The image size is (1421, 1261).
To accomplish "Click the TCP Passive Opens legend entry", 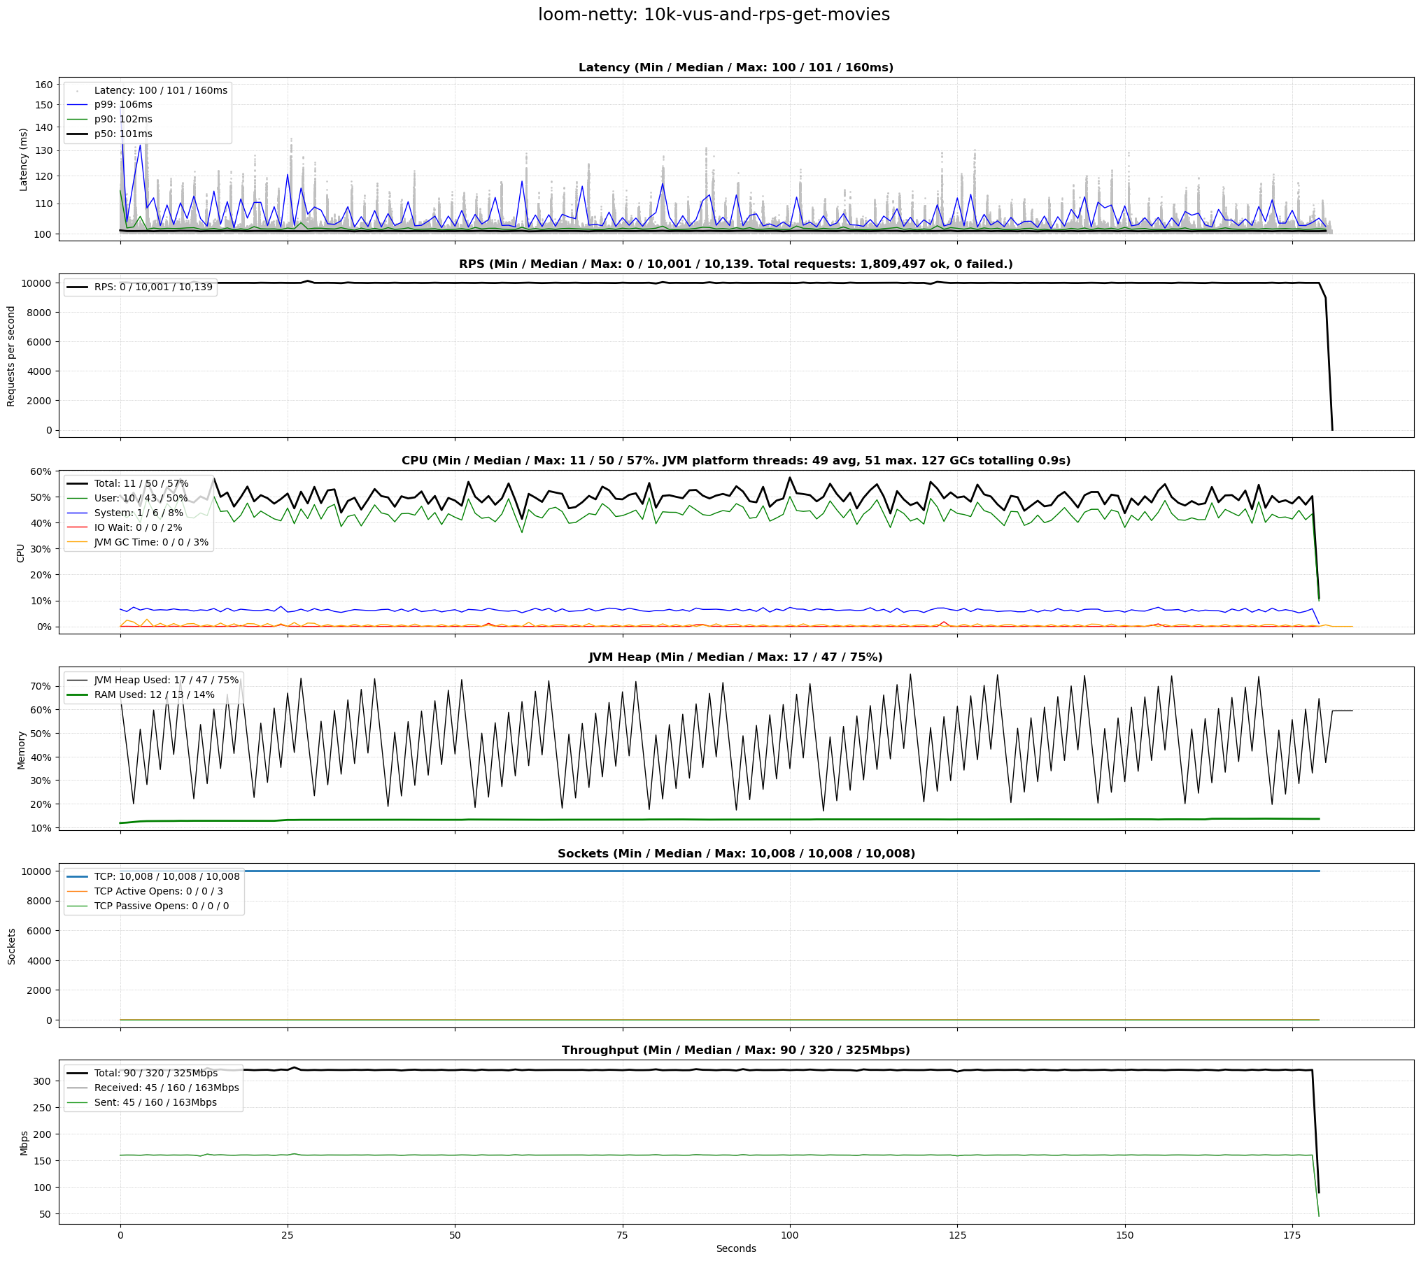I will [x=161, y=906].
